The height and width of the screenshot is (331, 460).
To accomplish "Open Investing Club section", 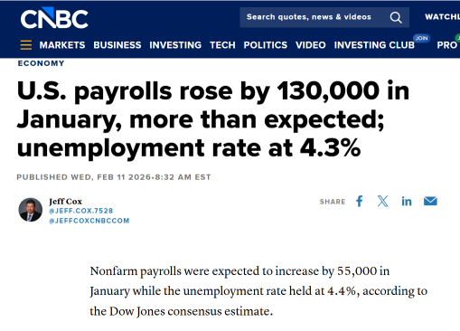I will 374,45.
